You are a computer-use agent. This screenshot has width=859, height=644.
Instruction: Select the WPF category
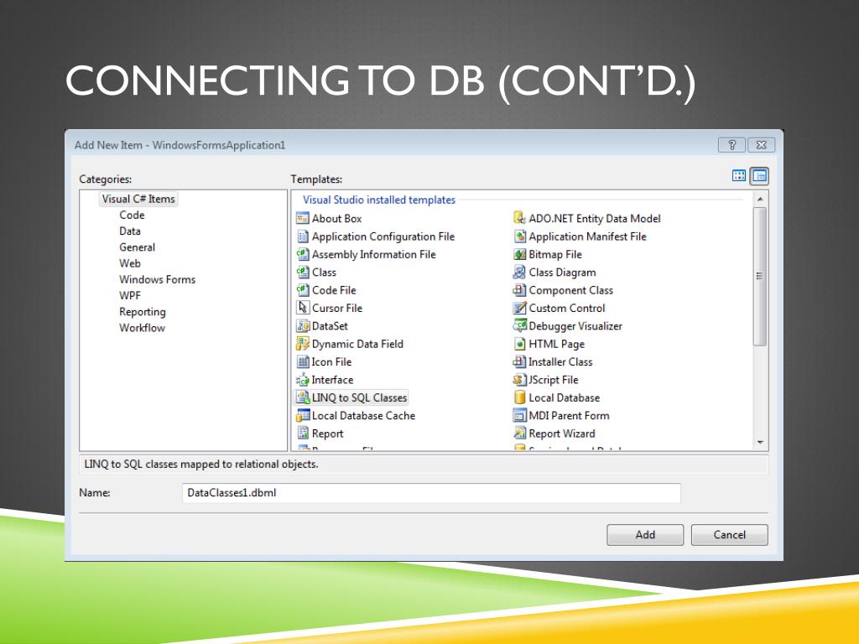(130, 296)
